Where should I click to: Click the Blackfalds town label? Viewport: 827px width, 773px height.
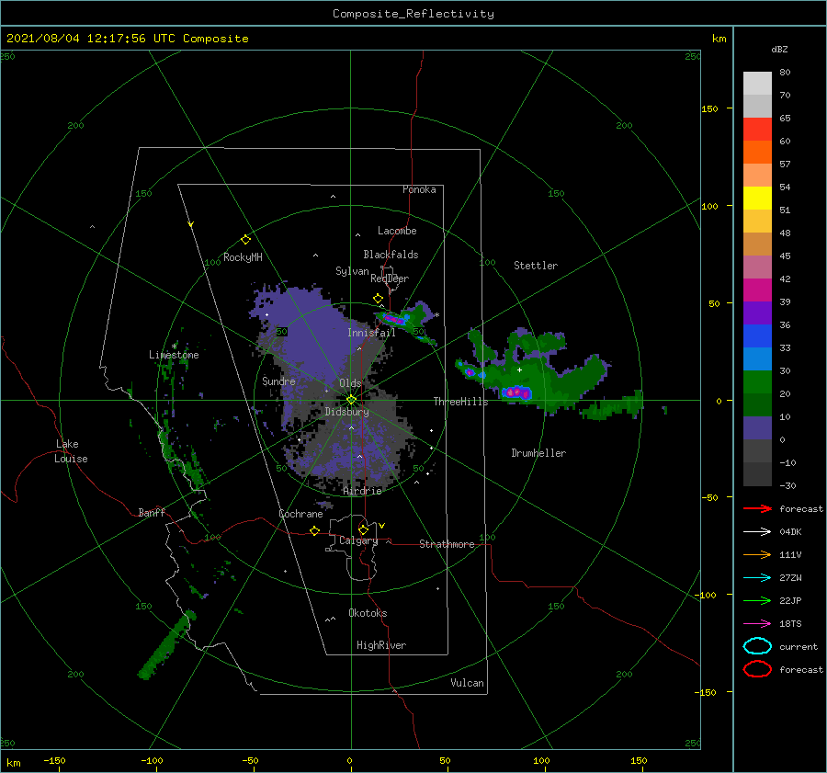[391, 255]
